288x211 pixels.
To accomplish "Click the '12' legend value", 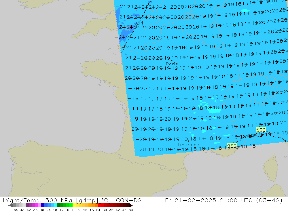I will (85, 210).
